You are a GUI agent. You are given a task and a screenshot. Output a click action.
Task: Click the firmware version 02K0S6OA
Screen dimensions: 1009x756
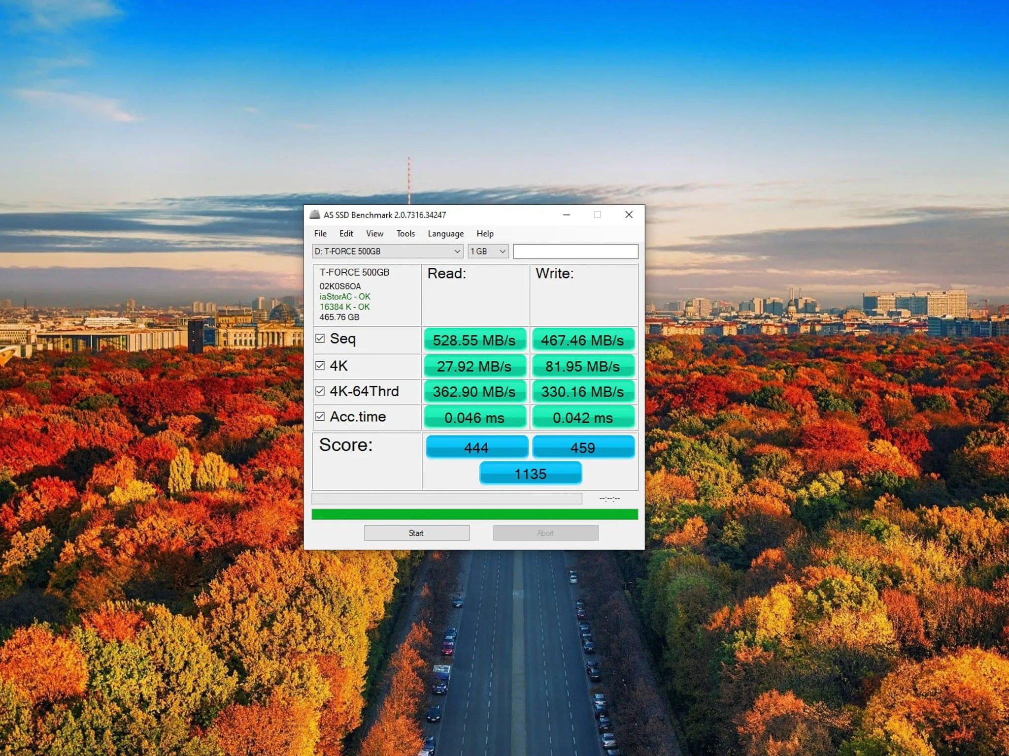click(x=340, y=286)
